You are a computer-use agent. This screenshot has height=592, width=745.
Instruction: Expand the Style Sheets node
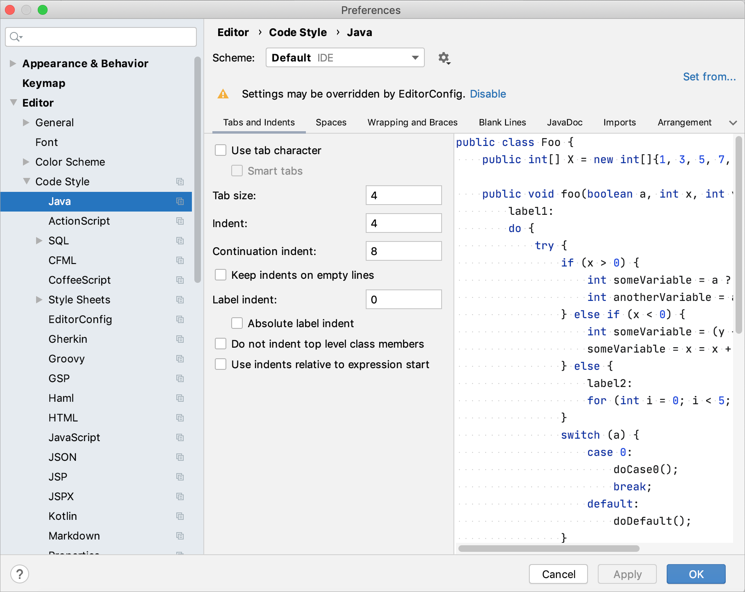[39, 300]
